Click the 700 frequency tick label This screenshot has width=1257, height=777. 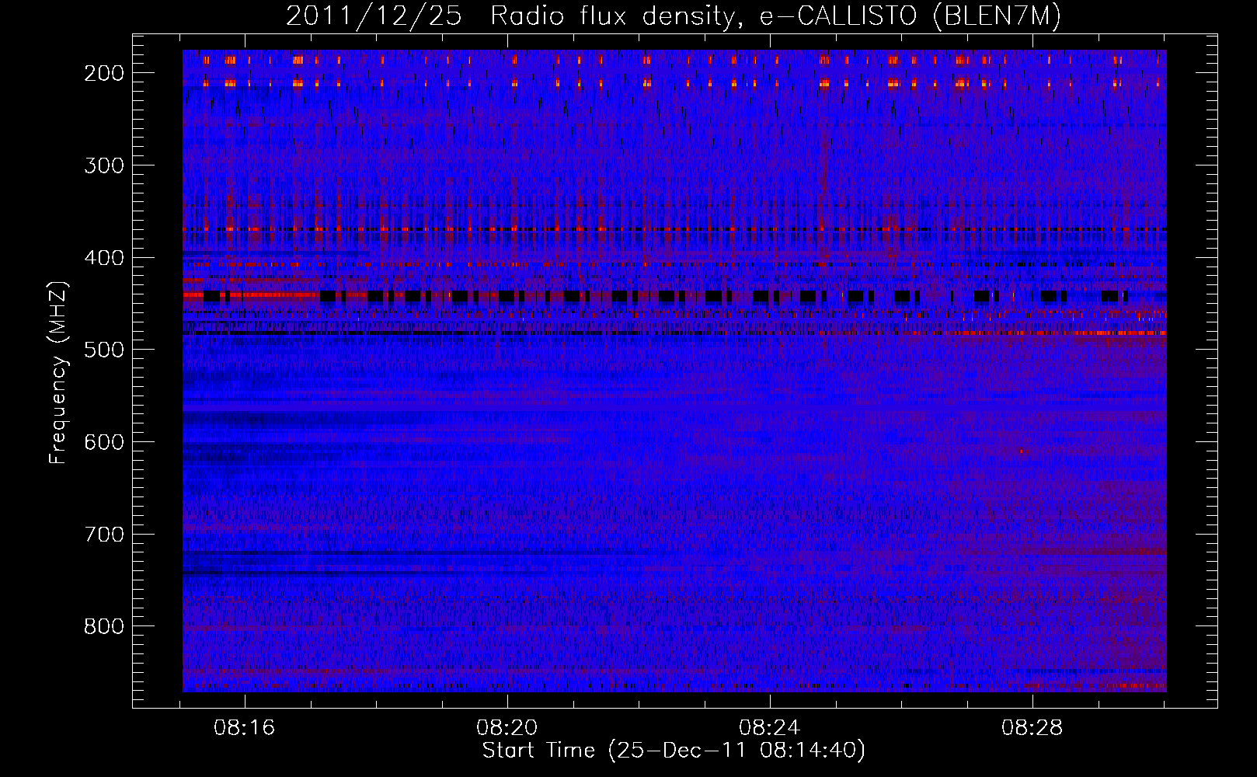click(103, 535)
